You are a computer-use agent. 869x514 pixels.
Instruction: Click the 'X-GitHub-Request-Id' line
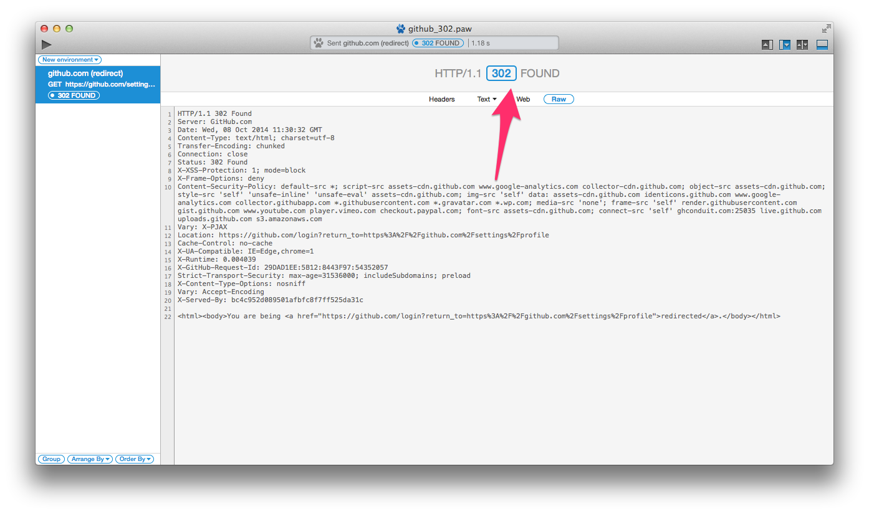coord(283,268)
